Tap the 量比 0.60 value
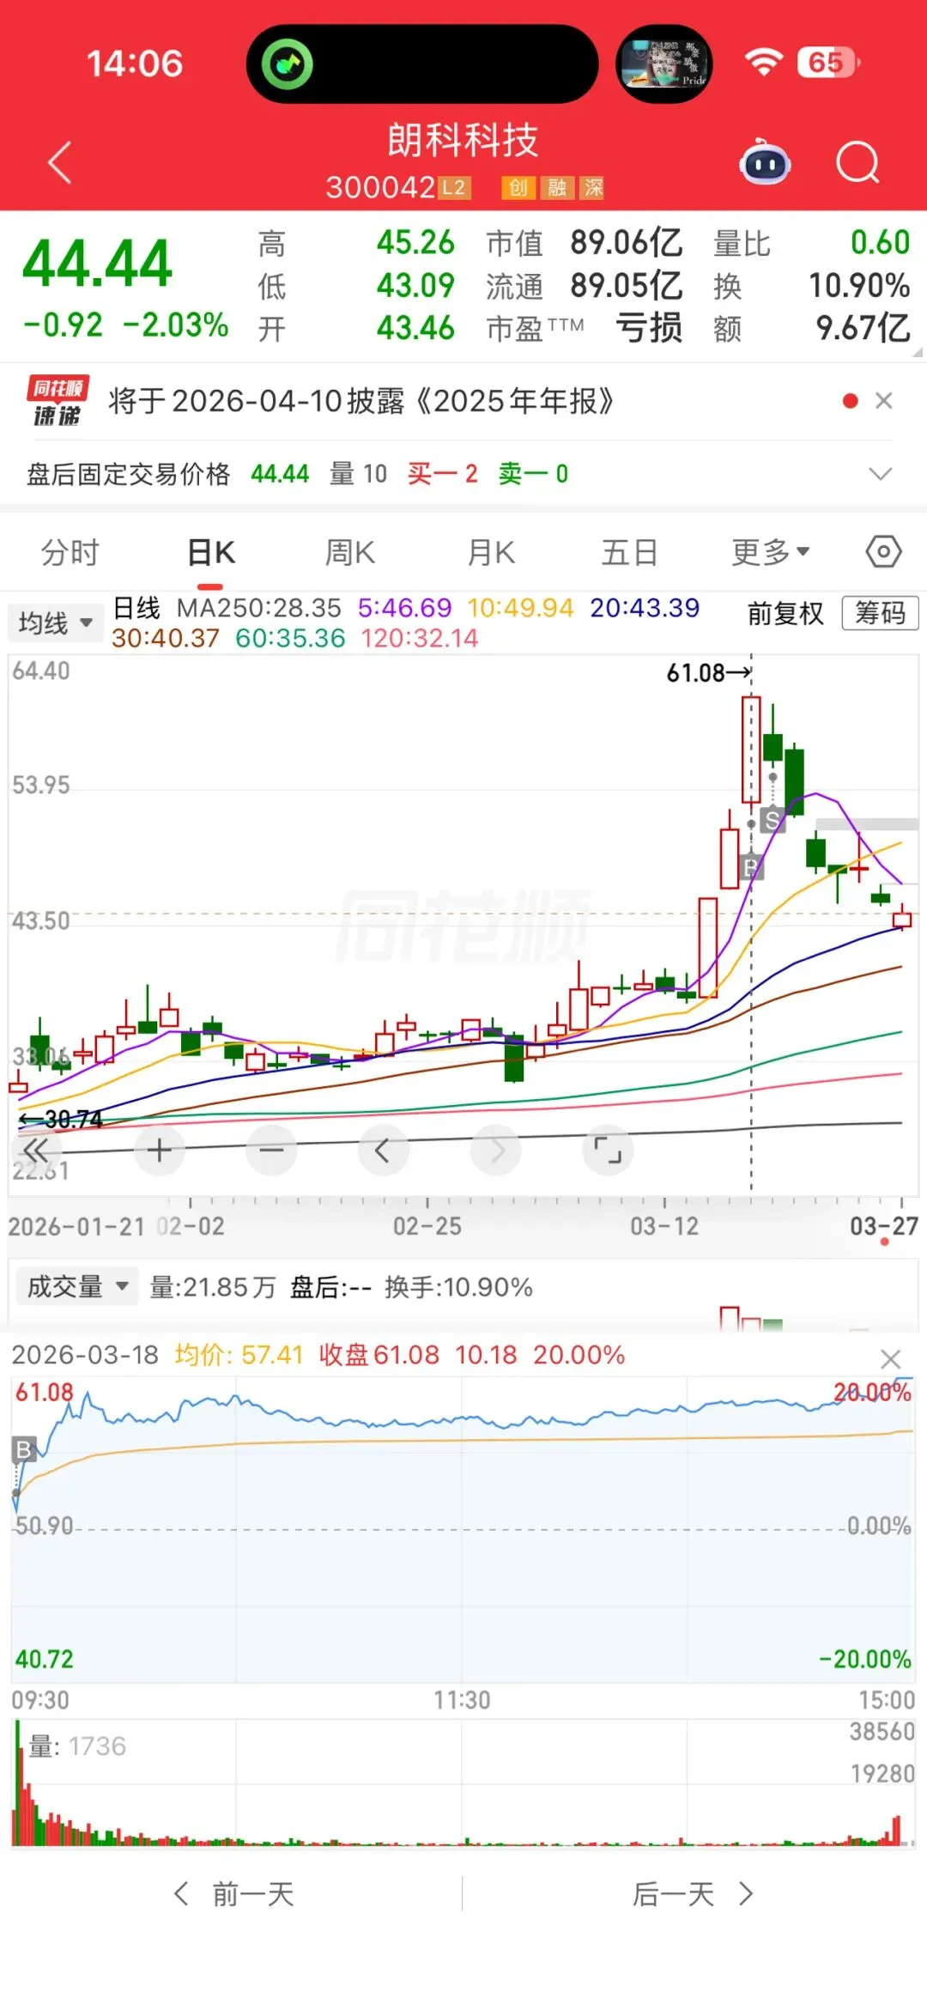 coord(880,243)
